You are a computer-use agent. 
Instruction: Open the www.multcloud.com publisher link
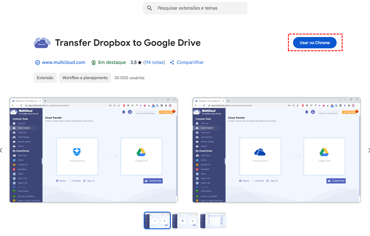click(64, 62)
